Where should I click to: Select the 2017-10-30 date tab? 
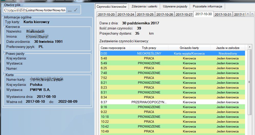(204, 14)
